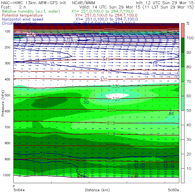Click green 'Relative humidity (w.r.t. water)' legend label
Screen dimensions: 195x195
31,11
